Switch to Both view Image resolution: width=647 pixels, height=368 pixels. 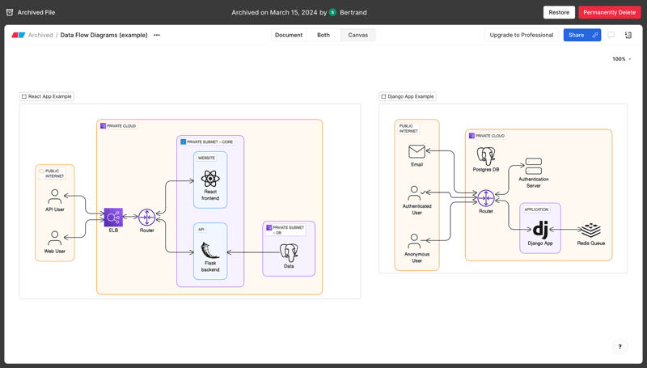tap(323, 36)
